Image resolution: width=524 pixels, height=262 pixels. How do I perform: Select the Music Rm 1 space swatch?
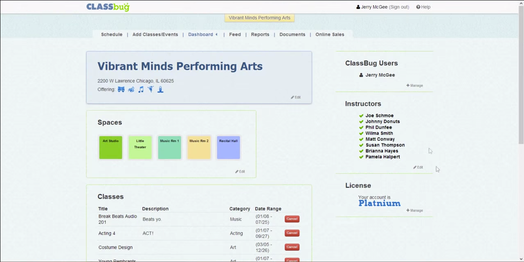pyautogui.click(x=169, y=148)
